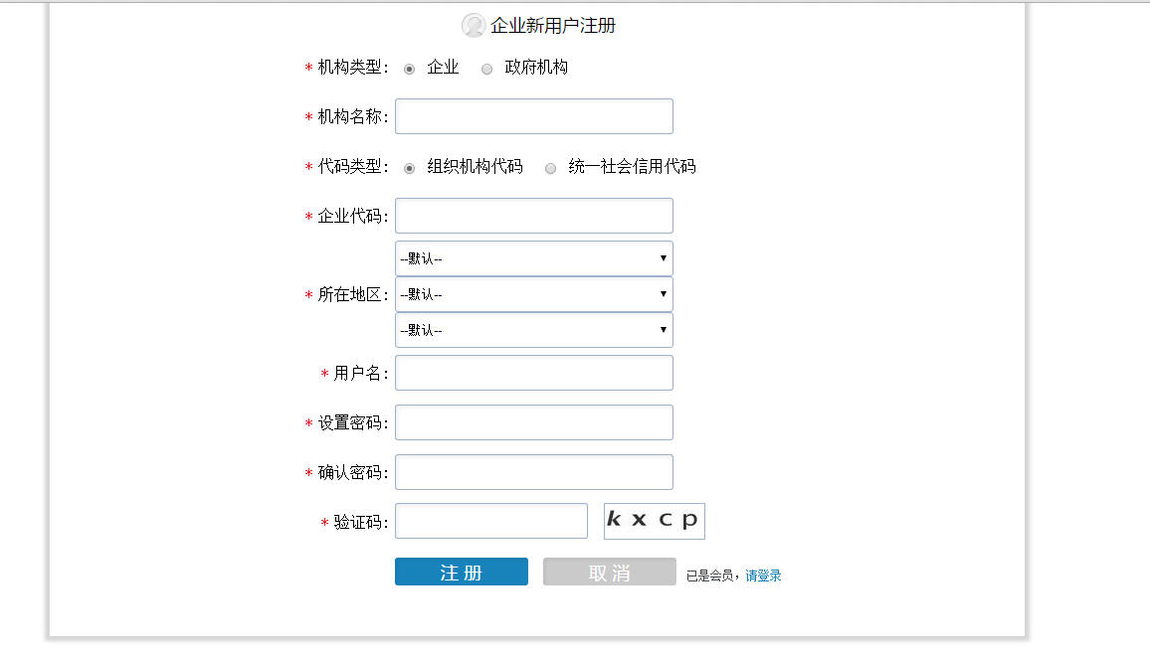Open the top 所在地区 dropdown
The image size is (1150, 659).
click(x=533, y=258)
